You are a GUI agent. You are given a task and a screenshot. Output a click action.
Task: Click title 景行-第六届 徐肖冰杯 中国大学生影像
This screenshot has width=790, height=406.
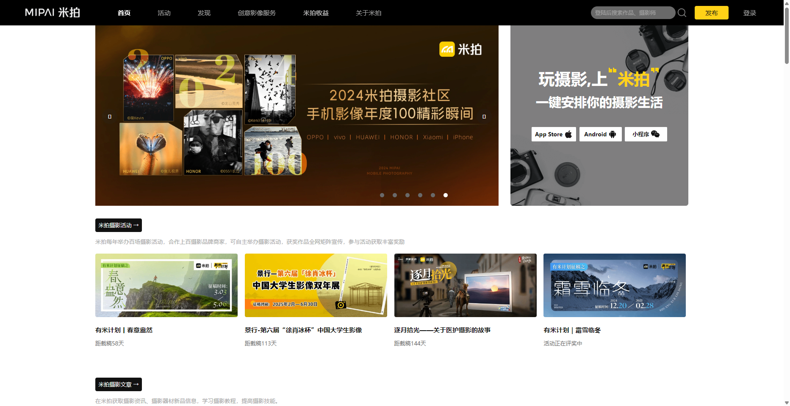coord(303,330)
